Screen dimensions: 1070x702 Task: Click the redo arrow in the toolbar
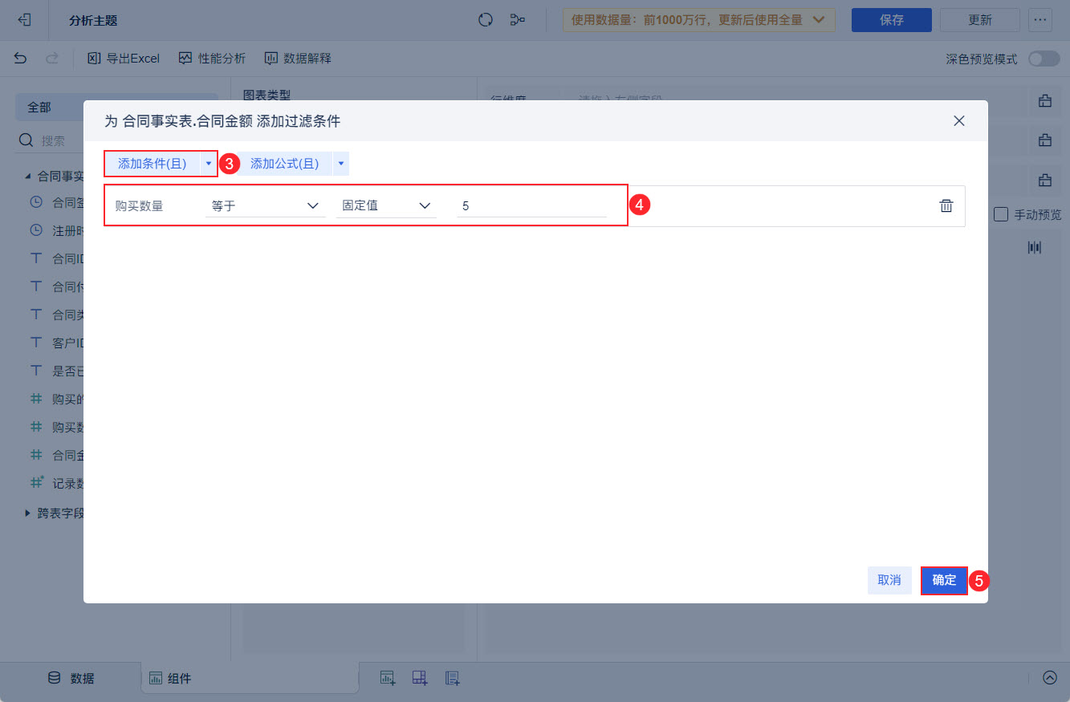[52, 59]
